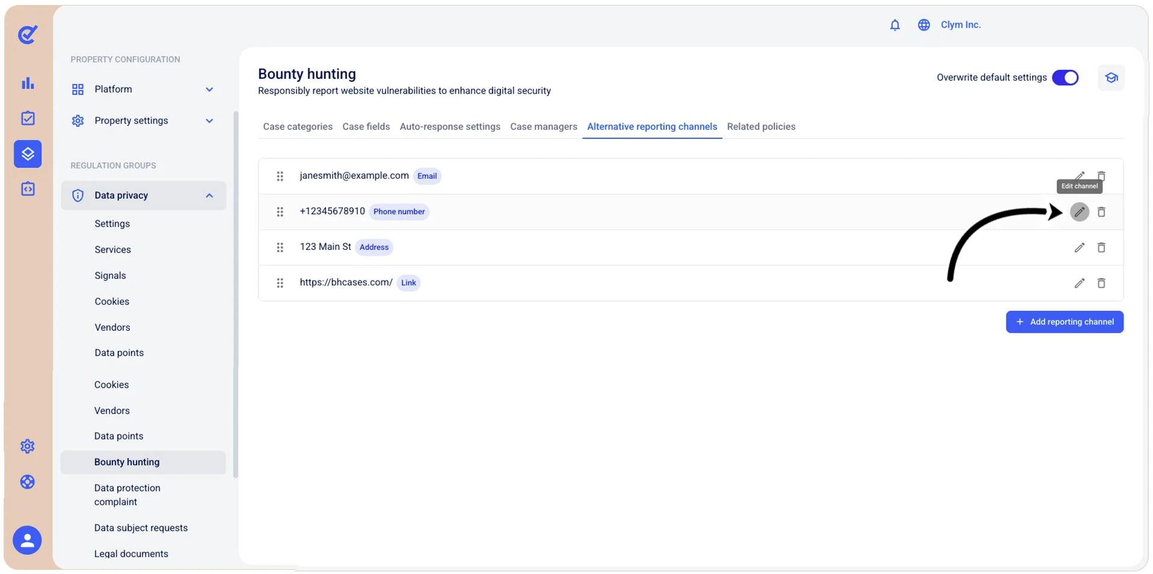Open Data subject requests in sidebar

pos(141,528)
